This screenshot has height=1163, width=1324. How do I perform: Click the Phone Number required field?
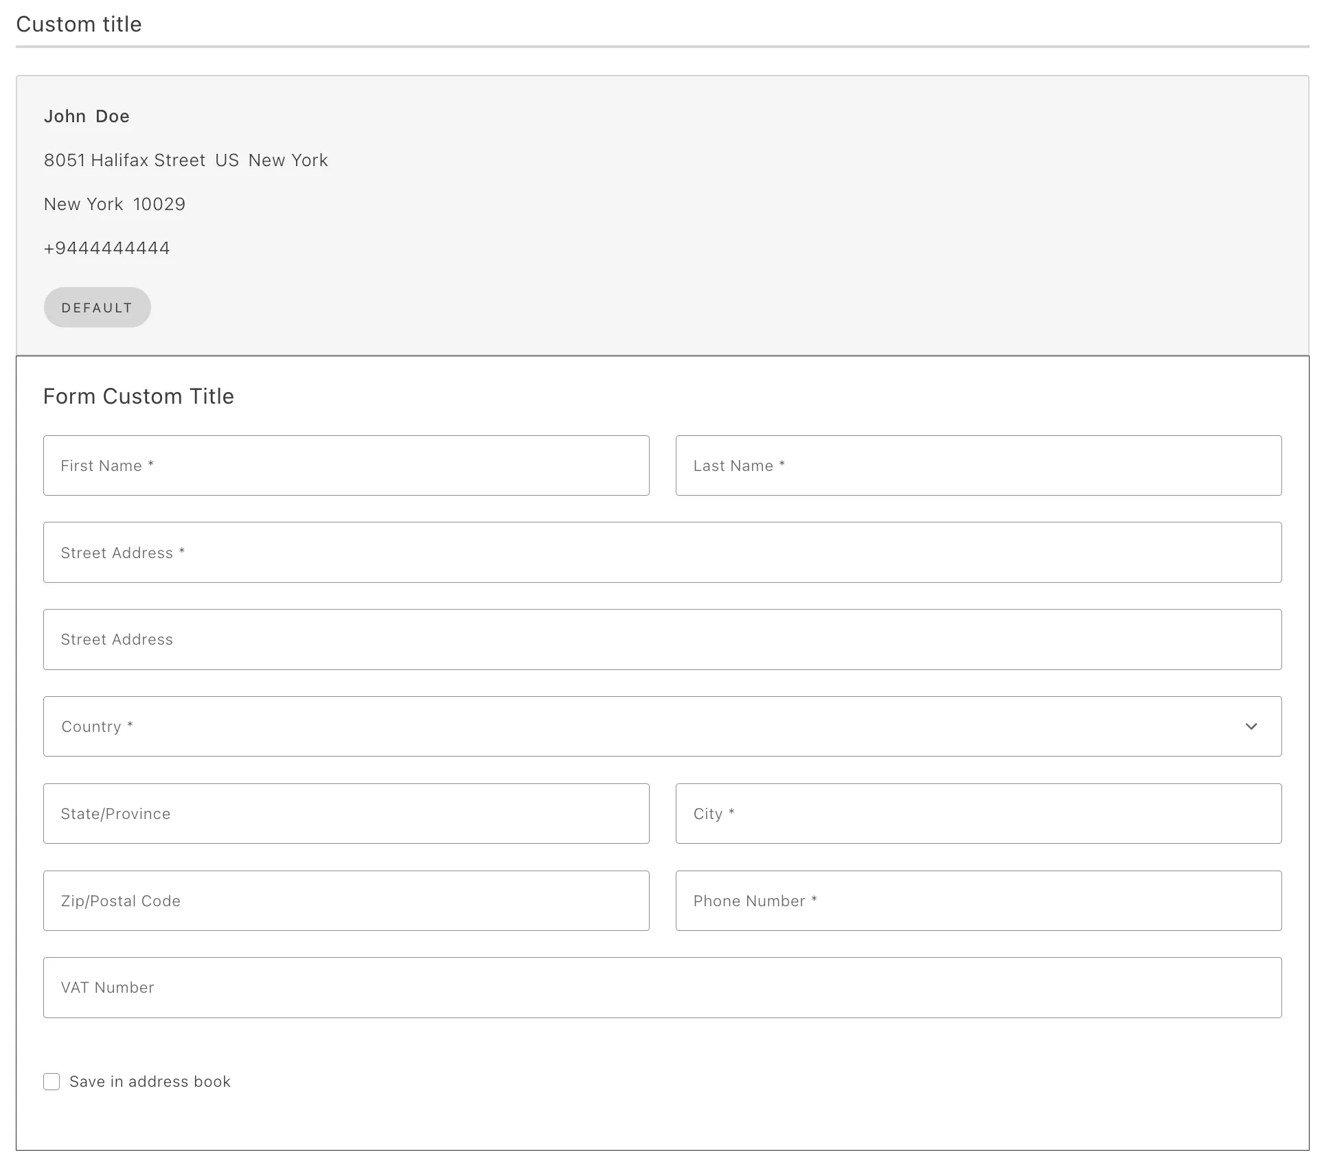(x=977, y=899)
